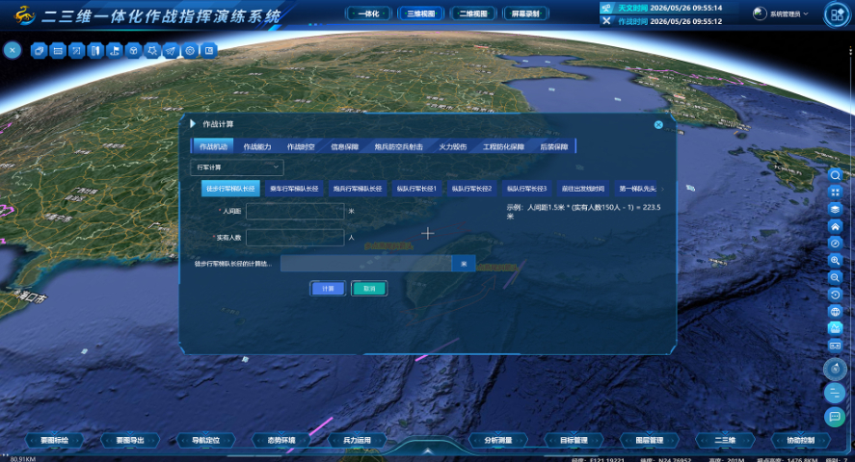Collapse the toolbar with round X button
Screen dimensions: 855x462
(12, 51)
